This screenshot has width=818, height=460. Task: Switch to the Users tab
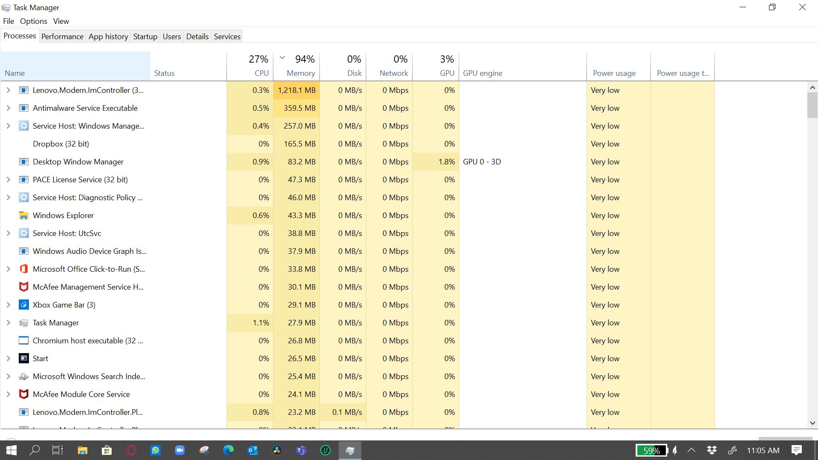click(x=172, y=37)
